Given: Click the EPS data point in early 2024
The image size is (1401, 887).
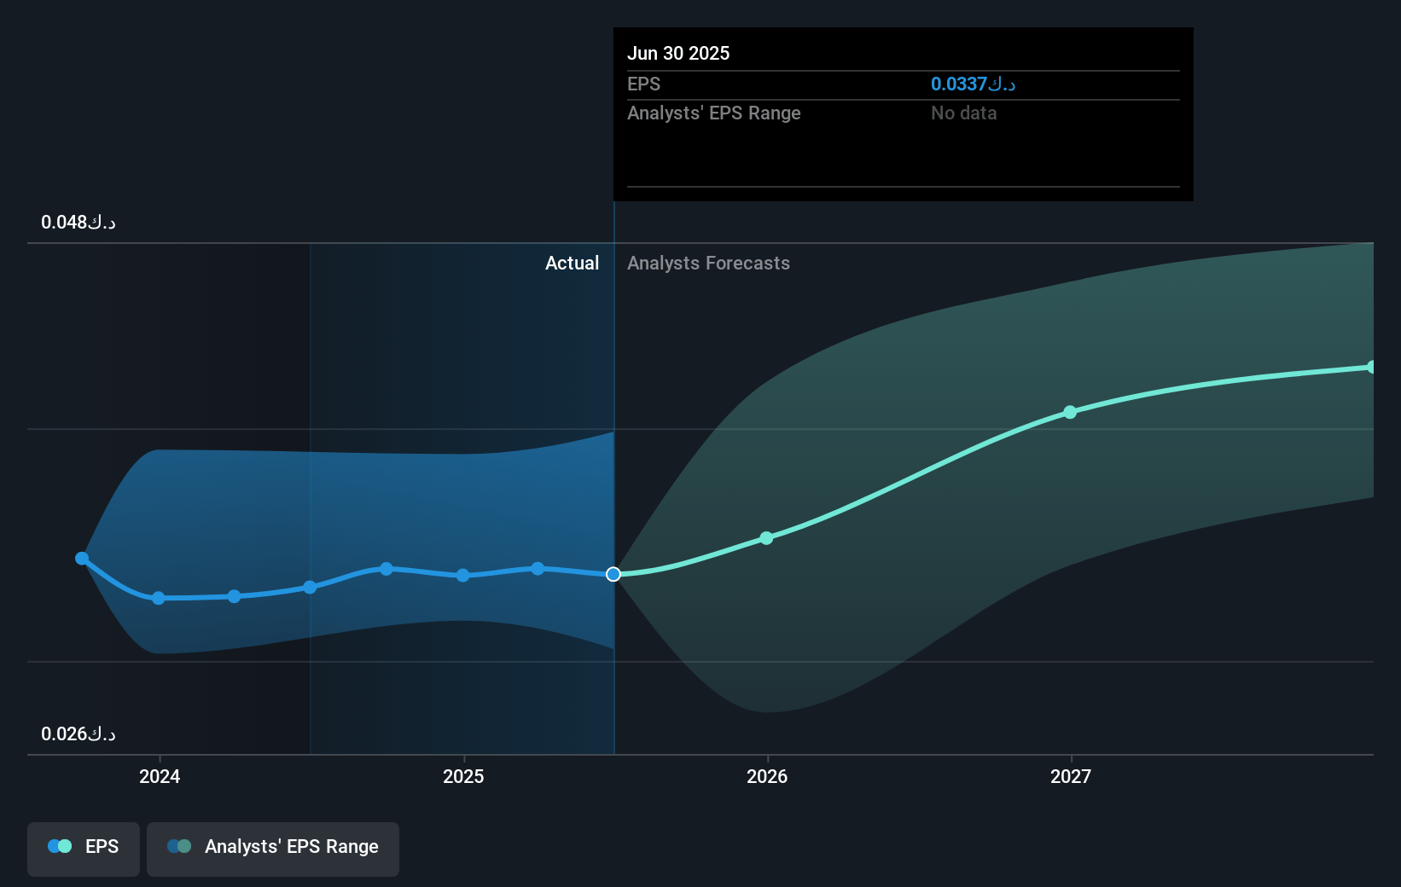Looking at the screenshot, I should (234, 596).
